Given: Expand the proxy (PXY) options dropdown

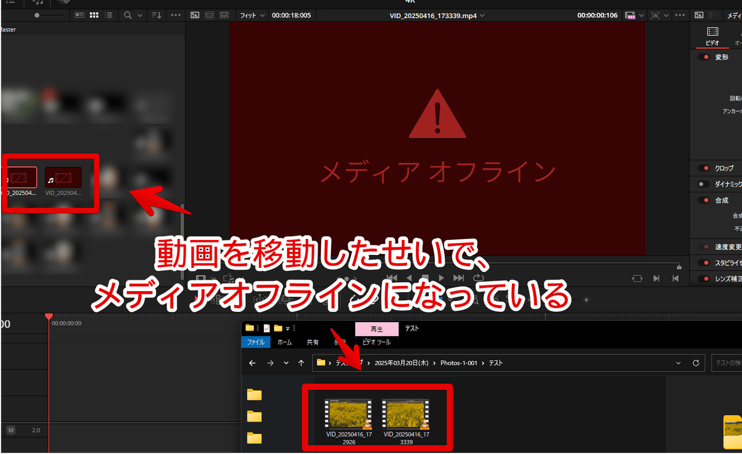Looking at the screenshot, I should (642, 15).
